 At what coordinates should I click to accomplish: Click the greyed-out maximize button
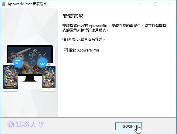click(155, 4)
